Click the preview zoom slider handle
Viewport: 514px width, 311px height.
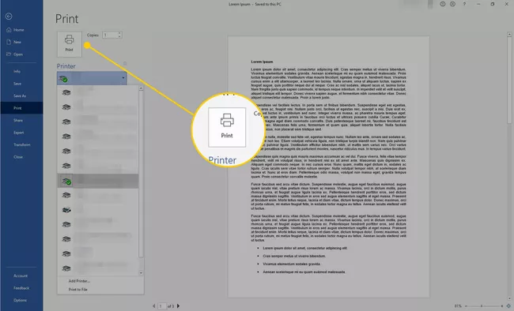tap(482, 306)
